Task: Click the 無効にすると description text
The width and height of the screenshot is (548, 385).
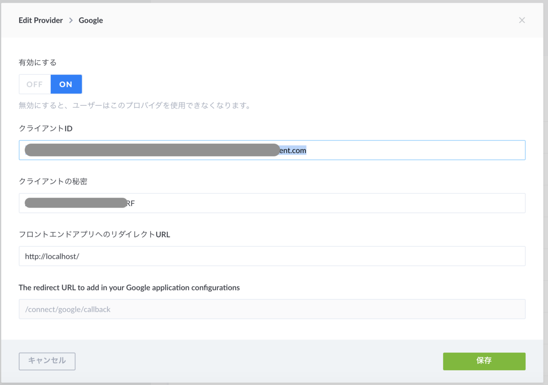Action: point(135,106)
